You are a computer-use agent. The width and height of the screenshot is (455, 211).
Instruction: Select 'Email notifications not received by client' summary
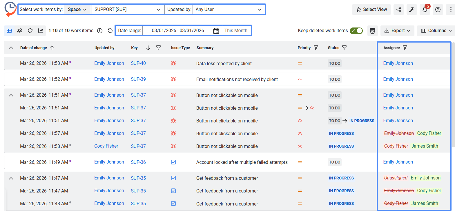coord(237,80)
